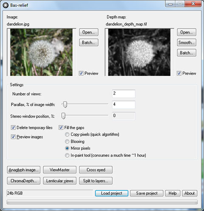Image resolution: width=204 pixels, height=211 pixels.
Task: Open a source image file
Action: [x=88, y=32]
